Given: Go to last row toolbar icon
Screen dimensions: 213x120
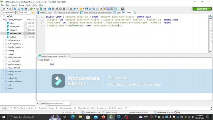Looking at the screenshot, I should pyautogui.click(x=57, y=9).
